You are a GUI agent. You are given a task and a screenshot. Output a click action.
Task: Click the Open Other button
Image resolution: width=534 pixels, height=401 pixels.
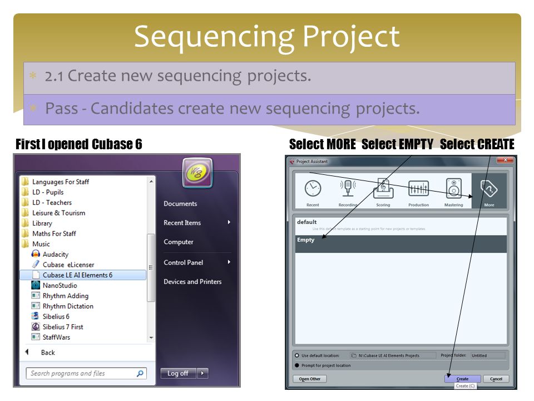click(310, 379)
